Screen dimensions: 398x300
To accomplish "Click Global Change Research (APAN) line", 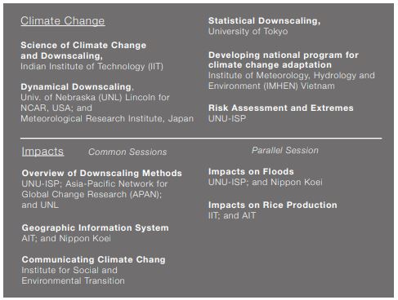I will click(92, 194).
